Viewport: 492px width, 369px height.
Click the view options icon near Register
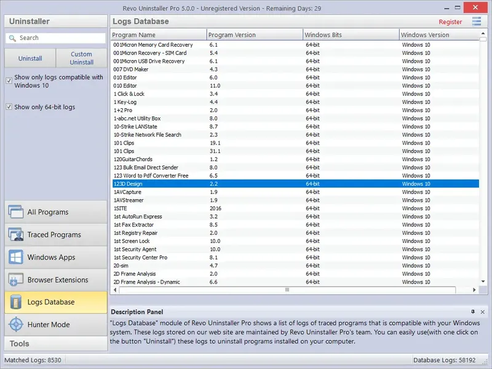pos(476,22)
